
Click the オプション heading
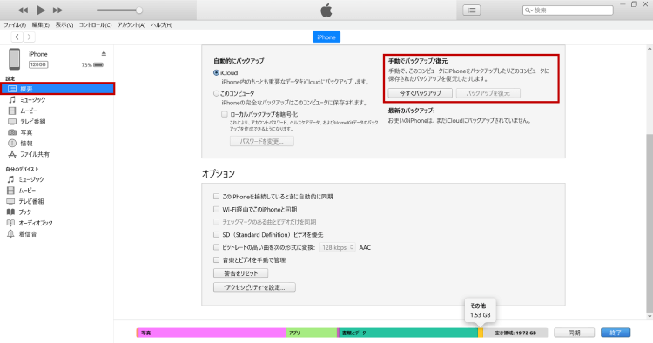(x=219, y=173)
